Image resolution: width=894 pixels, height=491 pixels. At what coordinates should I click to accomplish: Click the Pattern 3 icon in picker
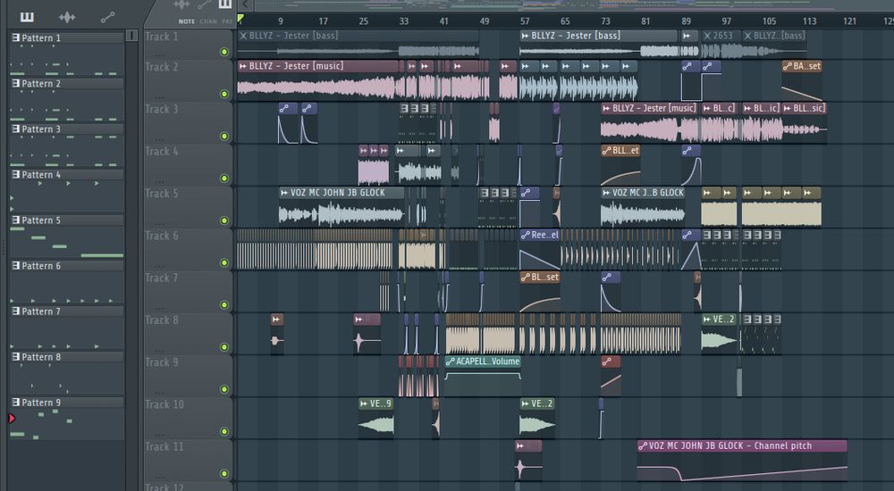click(x=16, y=129)
